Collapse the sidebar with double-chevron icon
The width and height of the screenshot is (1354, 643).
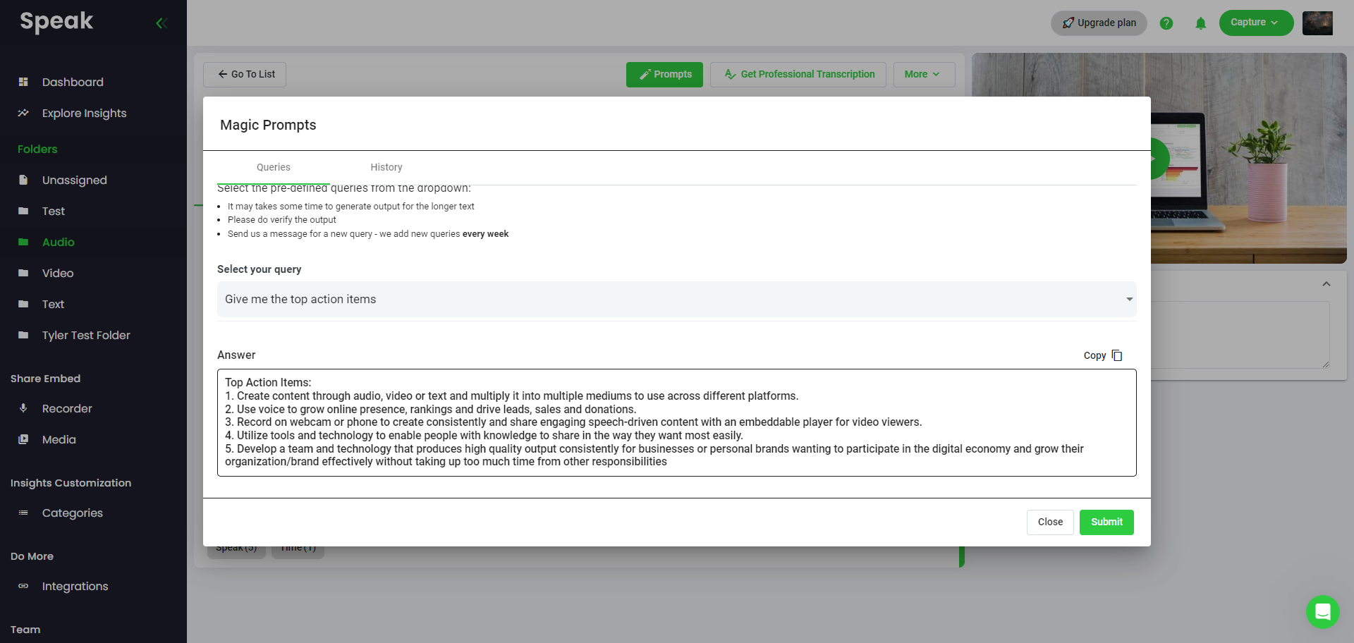161,23
